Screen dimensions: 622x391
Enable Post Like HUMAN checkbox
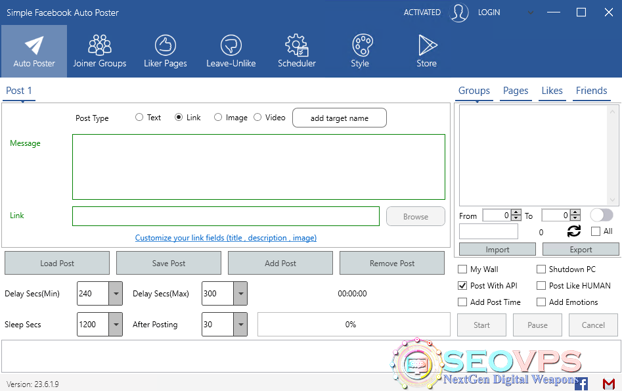click(x=541, y=285)
